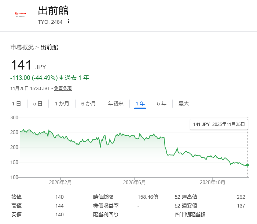This screenshot has height=224, width=257.
Task: Switch to 1か月 chart range
Action: [x=62, y=104]
